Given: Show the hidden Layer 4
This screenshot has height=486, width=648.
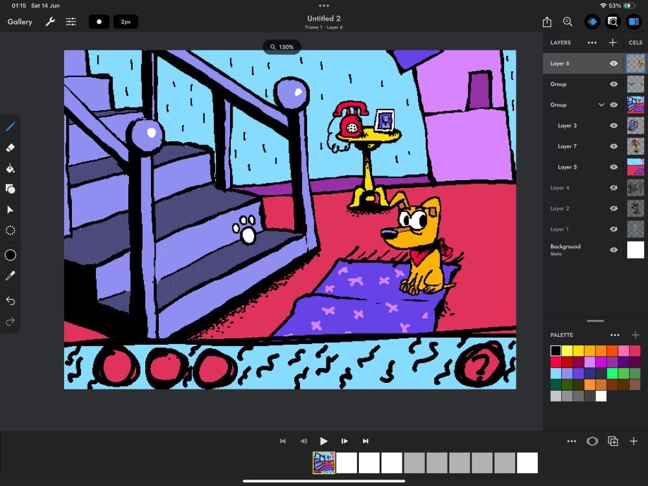Looking at the screenshot, I should pyautogui.click(x=614, y=188).
